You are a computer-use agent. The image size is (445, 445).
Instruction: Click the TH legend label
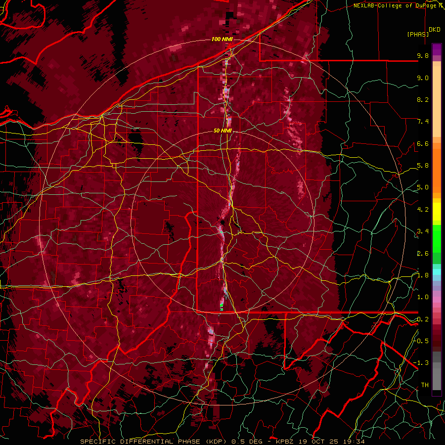425,385
